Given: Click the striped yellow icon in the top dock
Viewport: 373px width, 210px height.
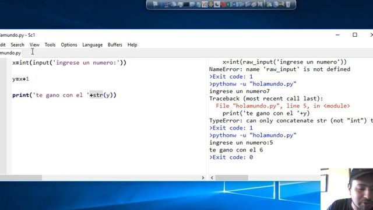Looking at the screenshot, I should [x=211, y=4].
